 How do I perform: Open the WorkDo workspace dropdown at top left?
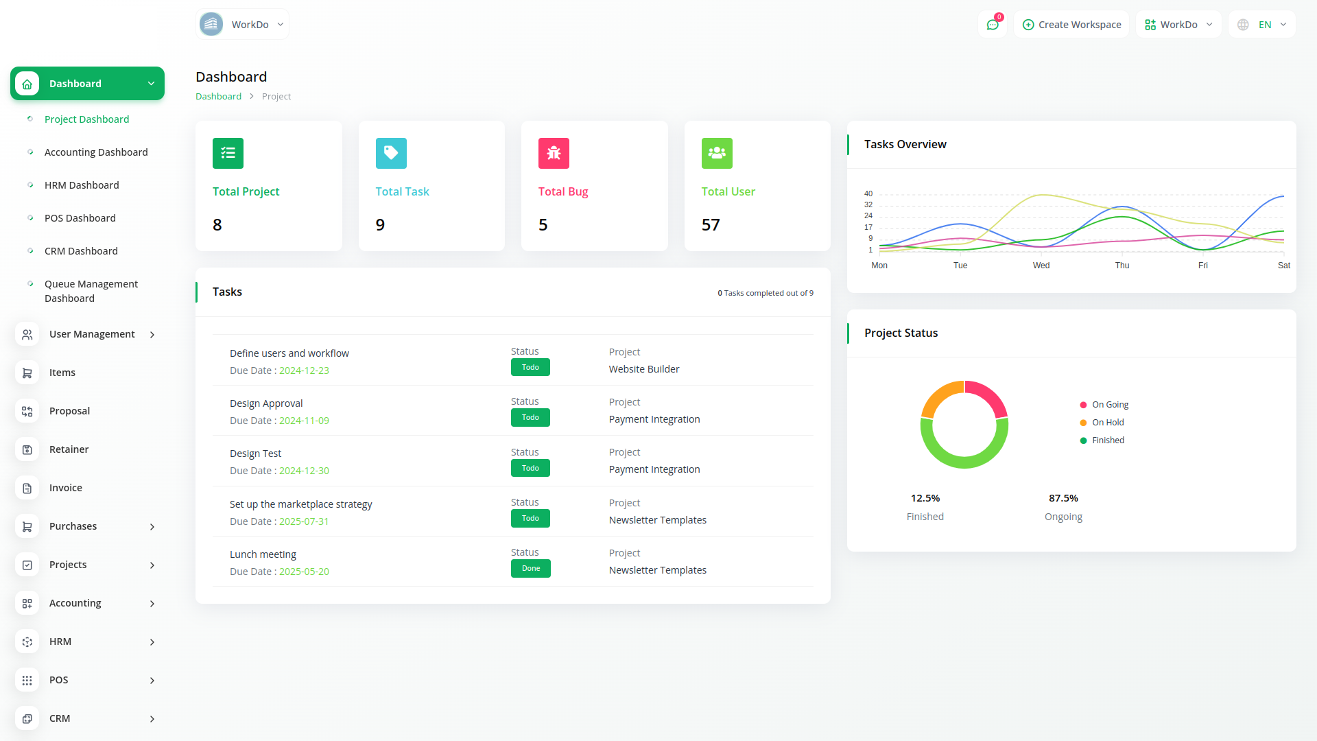(x=242, y=25)
